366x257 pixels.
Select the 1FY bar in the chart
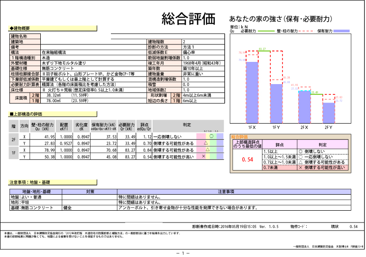276,104
